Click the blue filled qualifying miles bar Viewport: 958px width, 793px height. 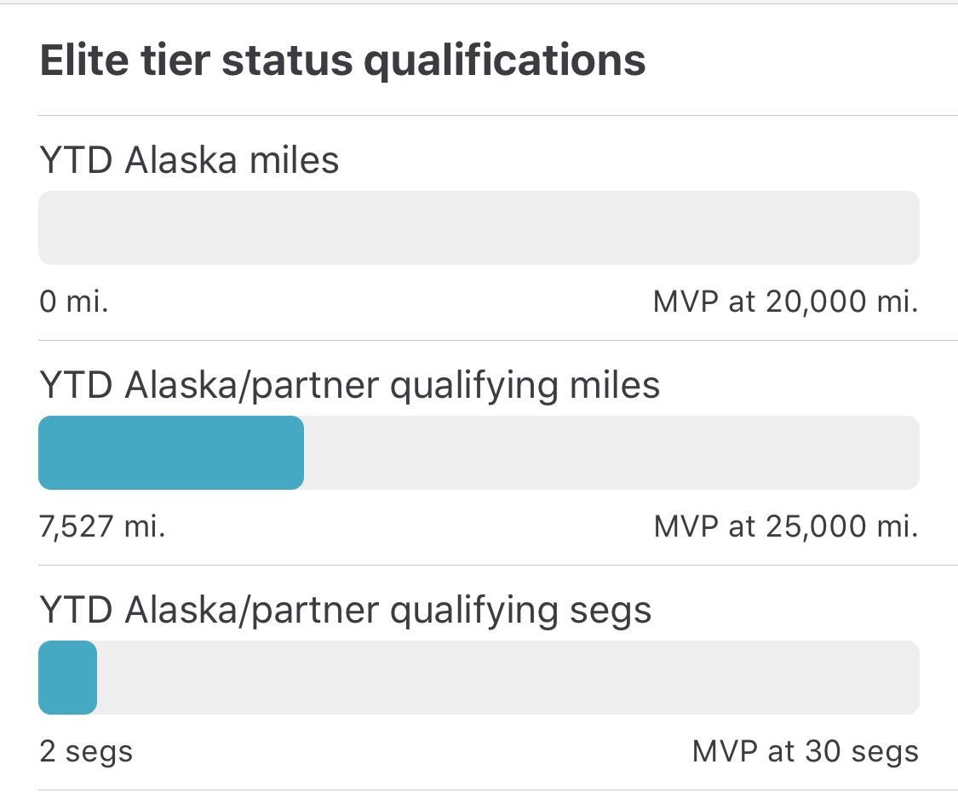point(171,452)
